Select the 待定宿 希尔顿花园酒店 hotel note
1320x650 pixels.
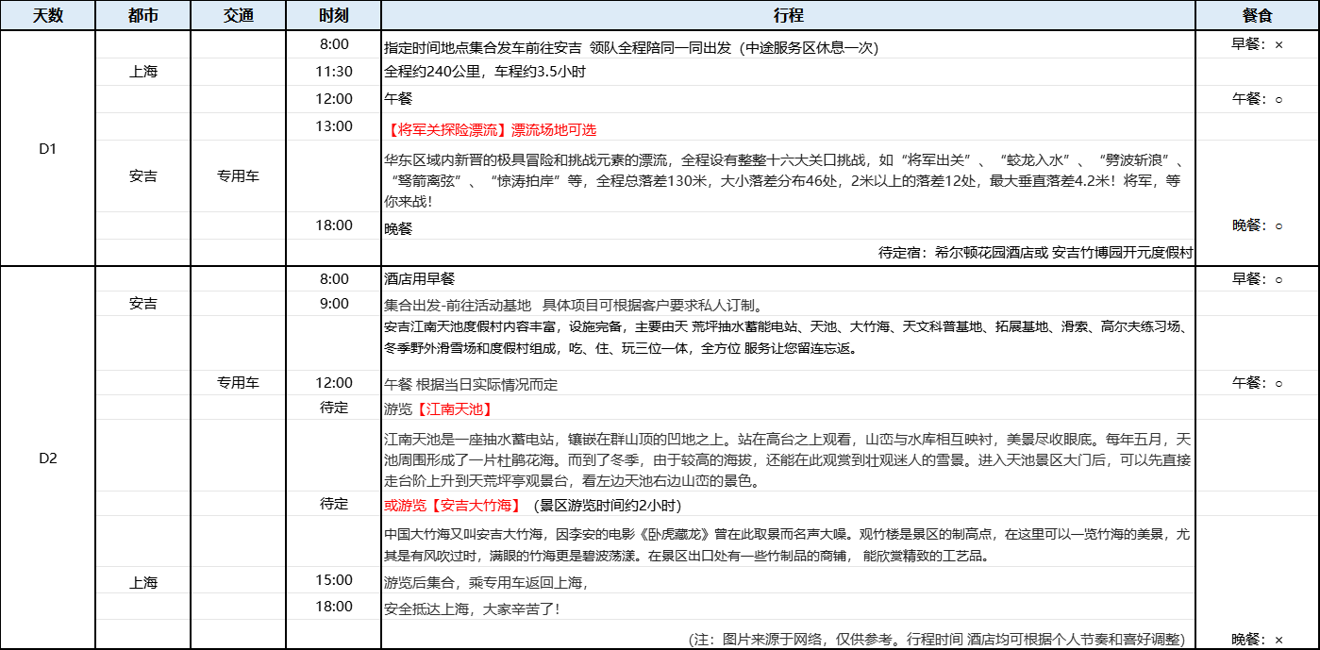coord(1035,253)
